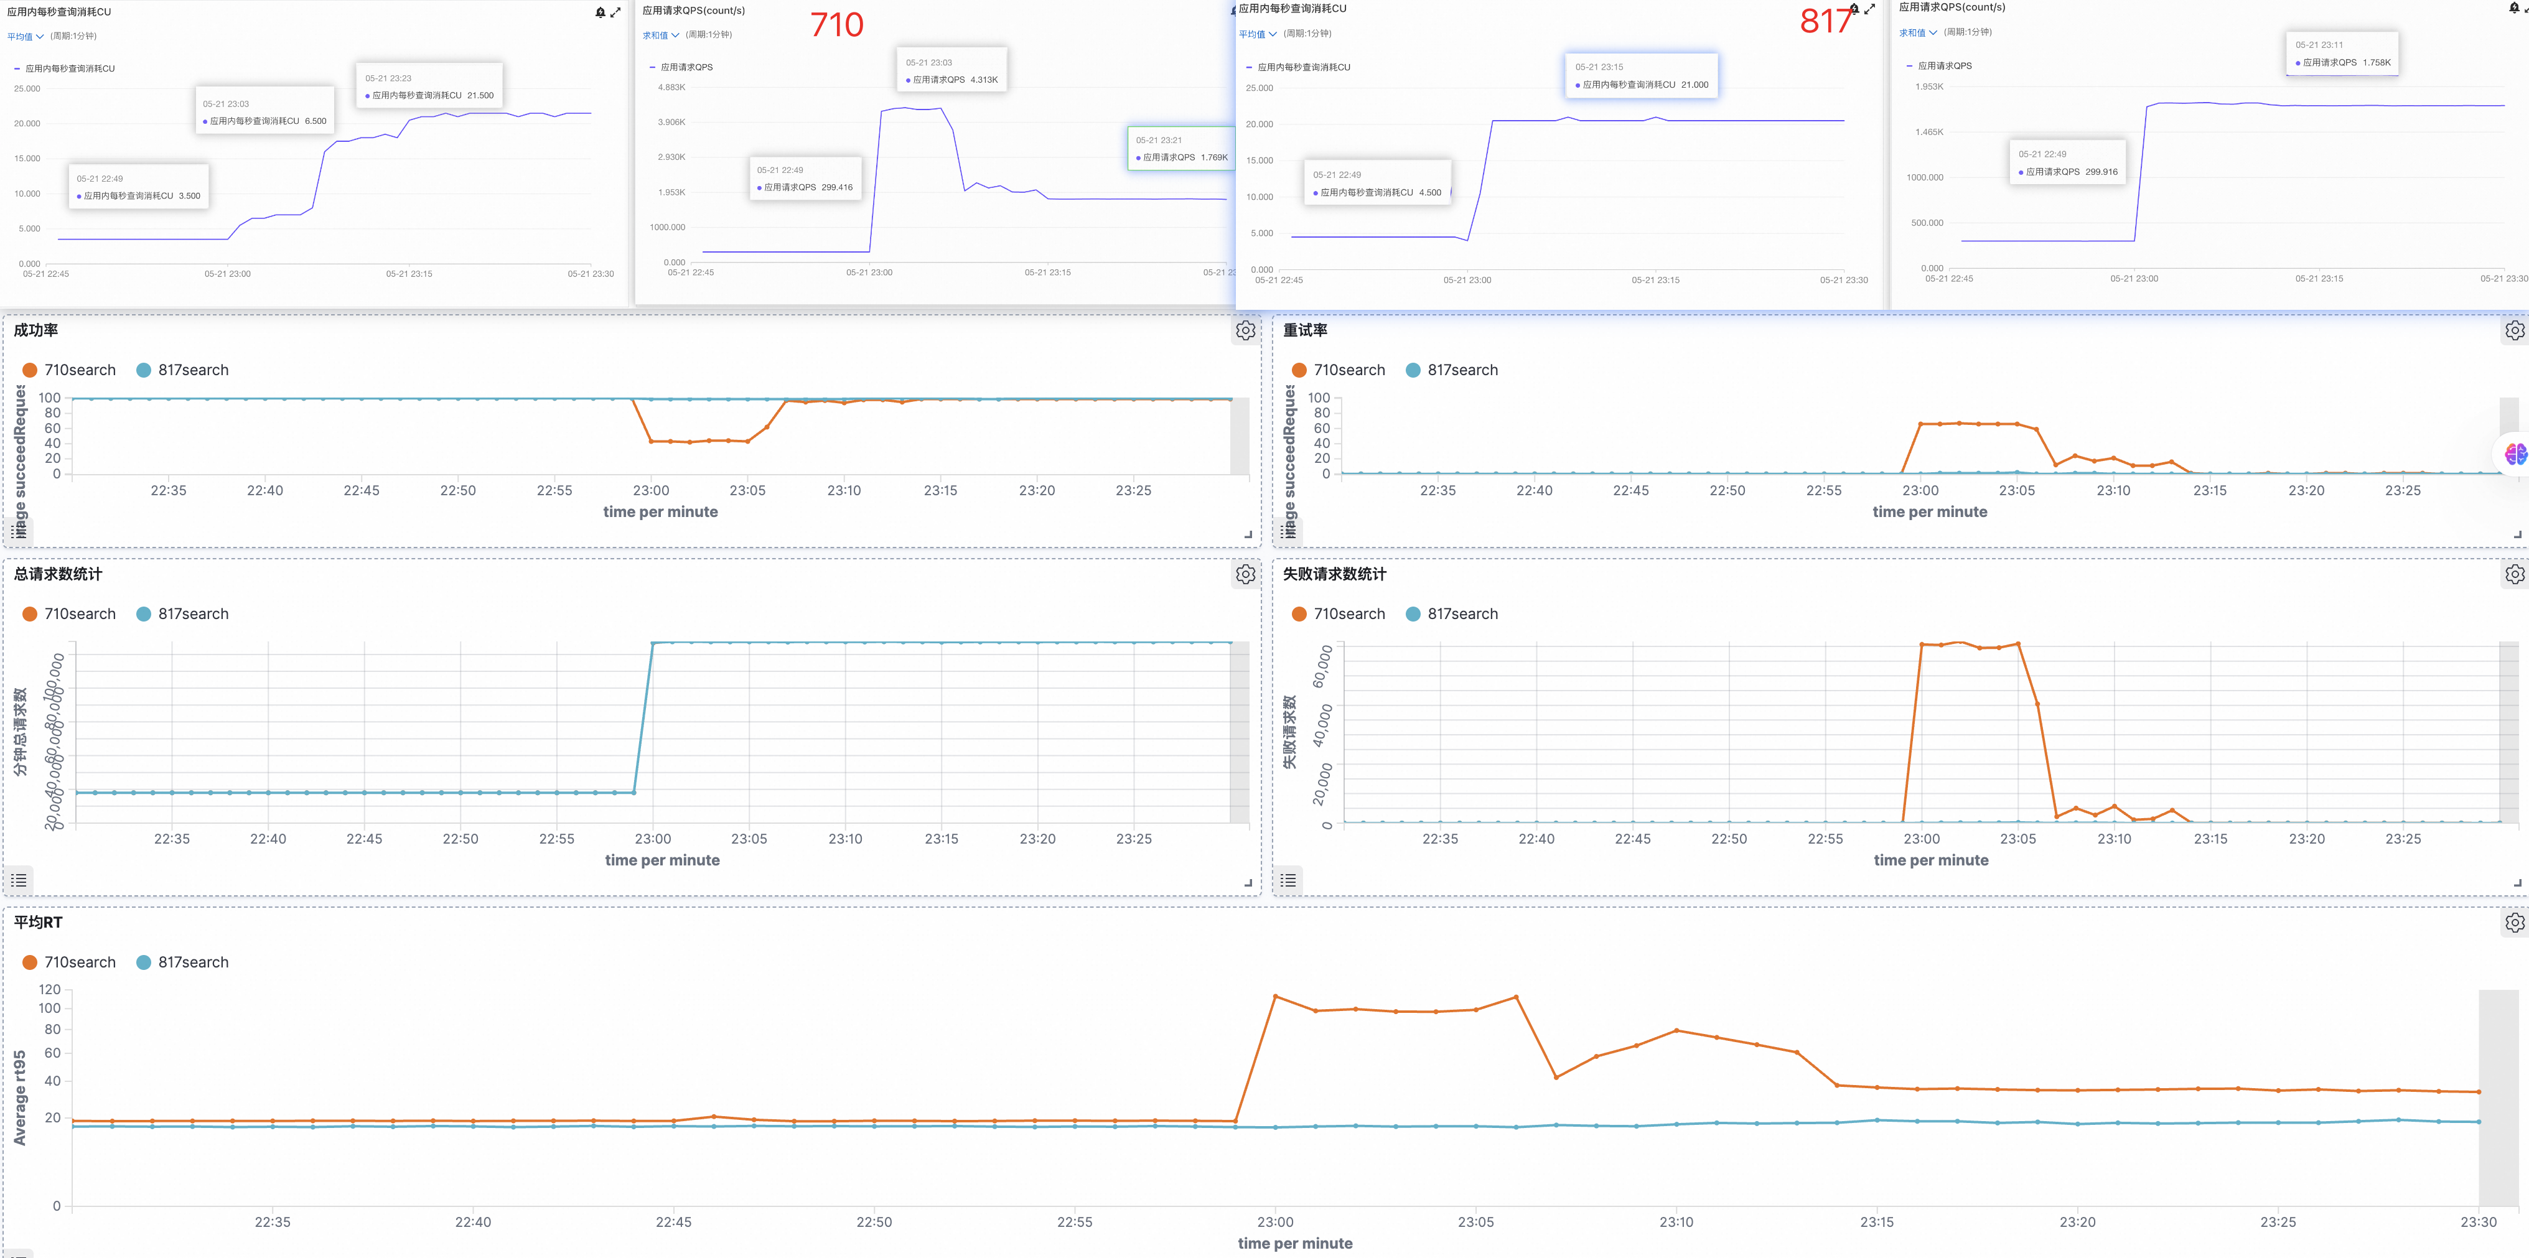Toggle 817search series in the 平均RT legend
Viewport: 2529px width, 1258px height.
182,962
